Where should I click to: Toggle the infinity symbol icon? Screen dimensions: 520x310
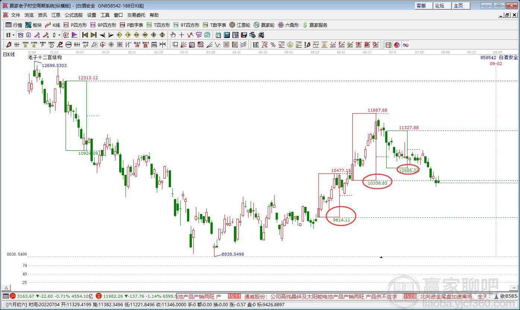click(x=406, y=45)
